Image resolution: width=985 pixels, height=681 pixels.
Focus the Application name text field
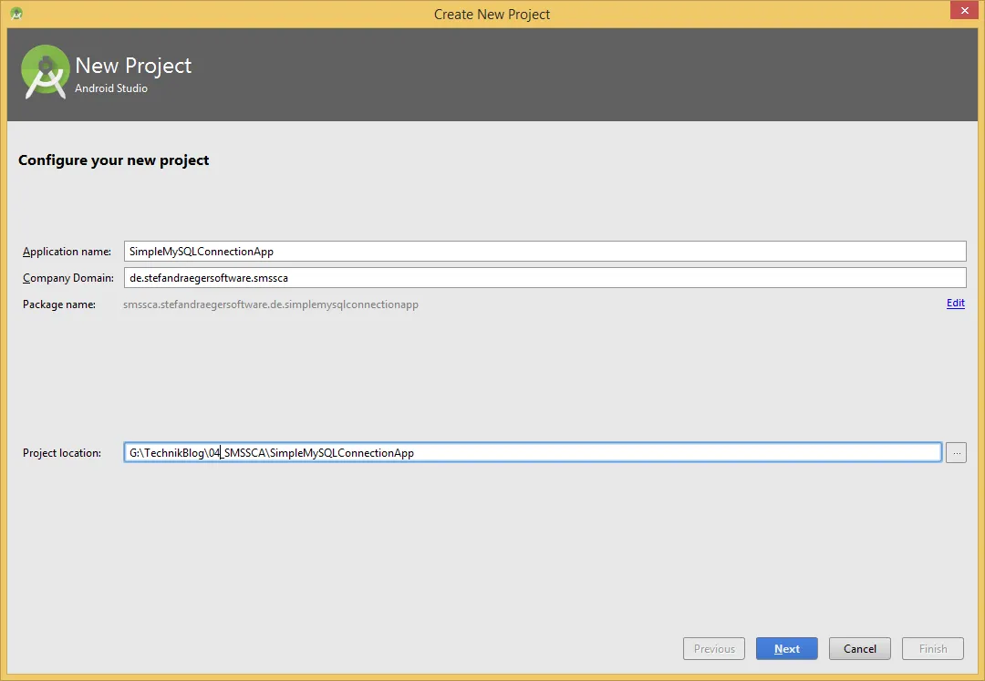click(544, 252)
